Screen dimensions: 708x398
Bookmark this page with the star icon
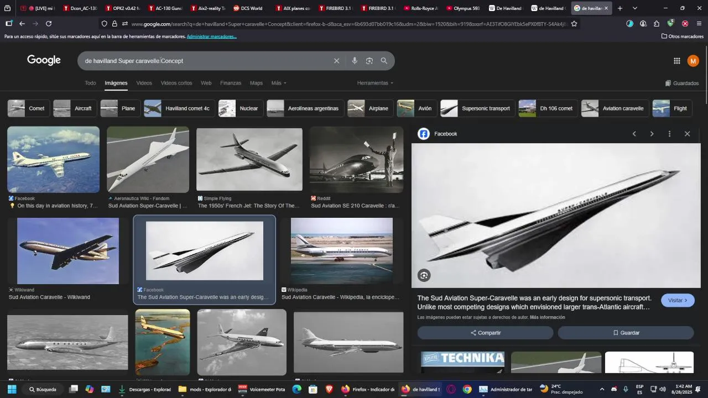(574, 24)
